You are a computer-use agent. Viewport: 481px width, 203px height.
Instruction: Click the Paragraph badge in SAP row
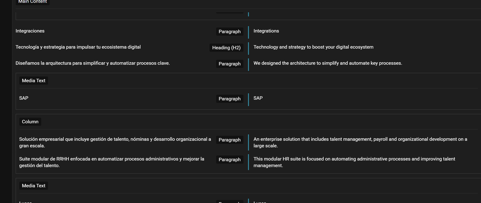pos(230,99)
